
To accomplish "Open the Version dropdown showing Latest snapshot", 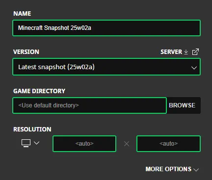I will pos(106,67).
